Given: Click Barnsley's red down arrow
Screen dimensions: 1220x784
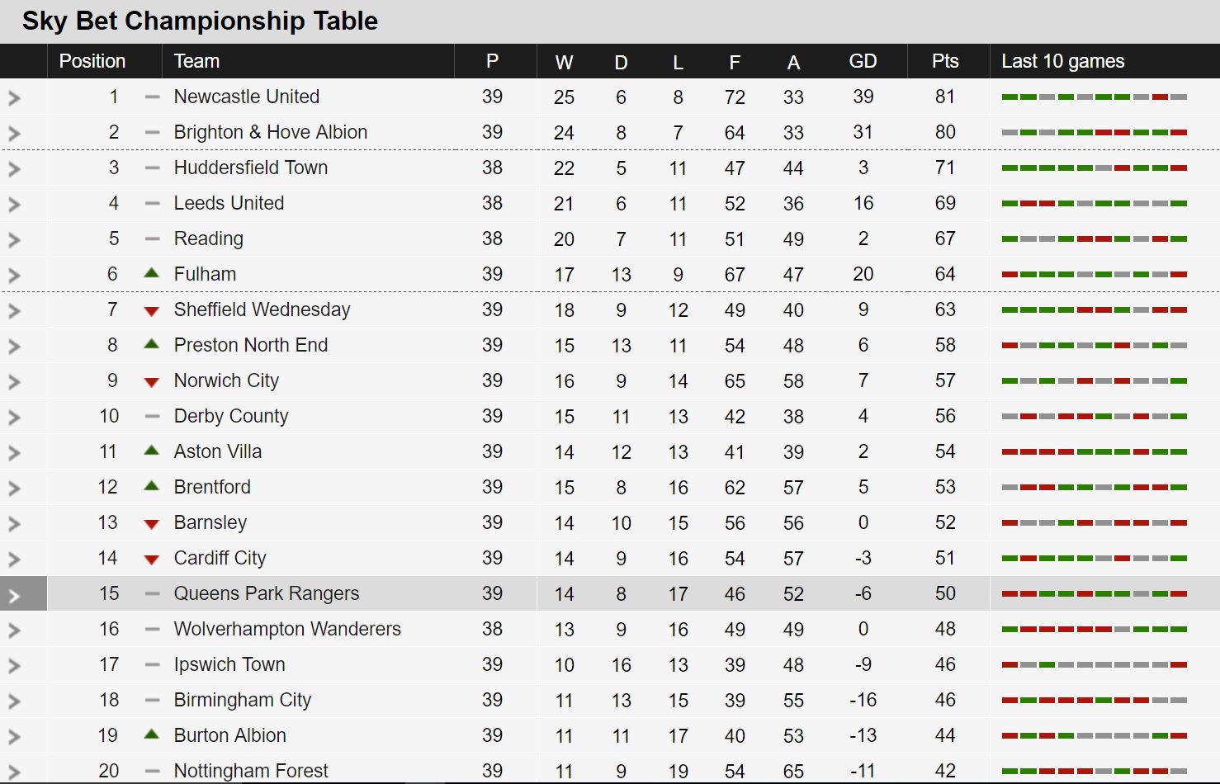Looking at the screenshot, I should coord(151,524).
